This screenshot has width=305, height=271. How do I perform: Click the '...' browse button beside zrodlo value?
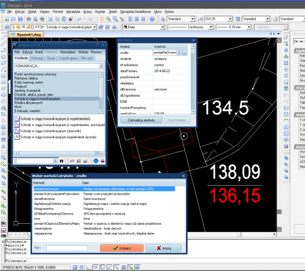(x=185, y=52)
